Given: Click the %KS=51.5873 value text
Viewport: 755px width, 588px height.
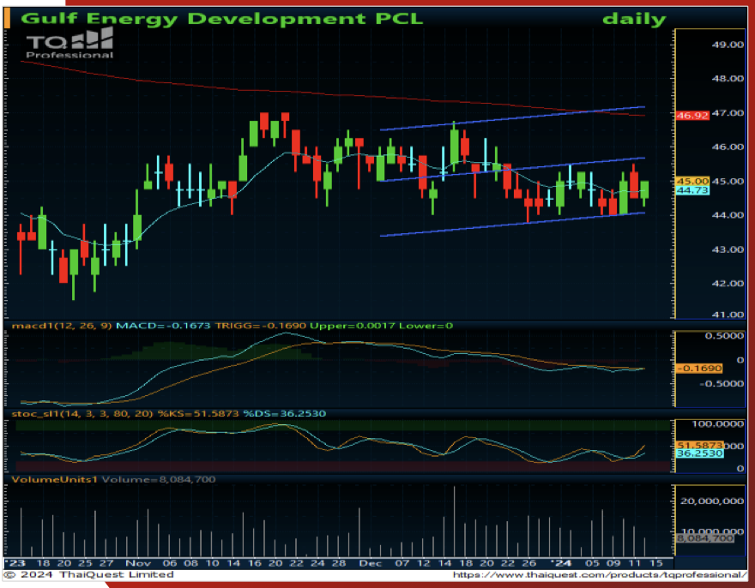Looking at the screenshot, I should 198,414.
